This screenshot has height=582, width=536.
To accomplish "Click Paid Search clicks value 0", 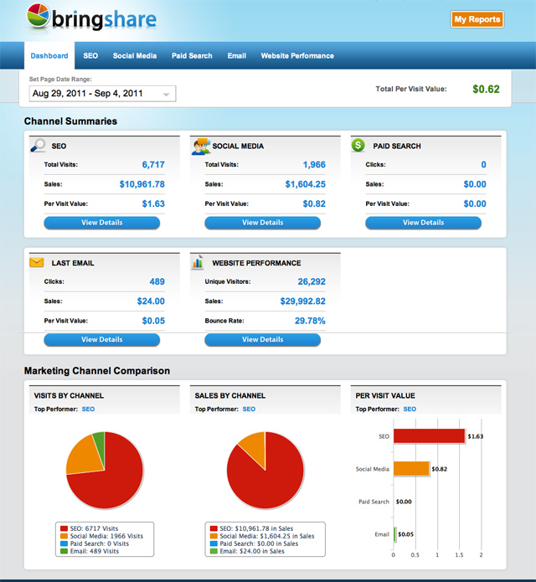I will pyautogui.click(x=484, y=165).
